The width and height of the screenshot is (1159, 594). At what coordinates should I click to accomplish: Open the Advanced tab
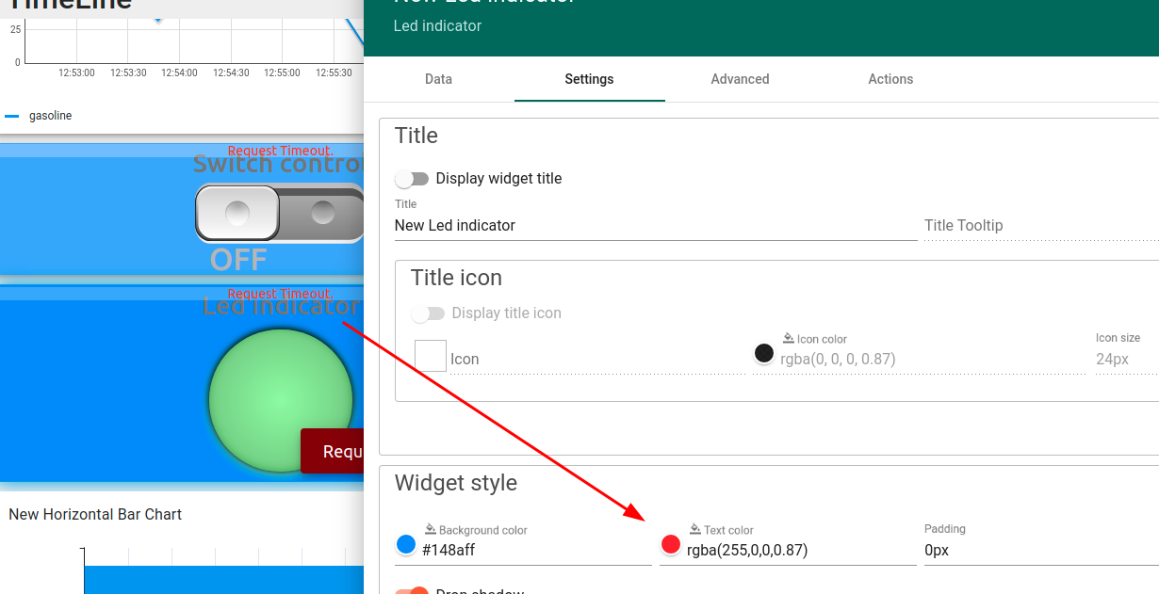pyautogui.click(x=740, y=79)
